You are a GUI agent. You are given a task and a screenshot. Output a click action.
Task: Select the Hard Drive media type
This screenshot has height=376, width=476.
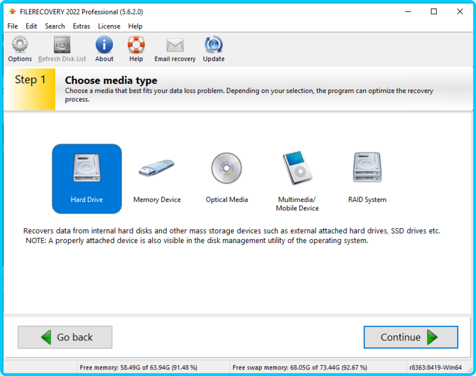pyautogui.click(x=87, y=179)
